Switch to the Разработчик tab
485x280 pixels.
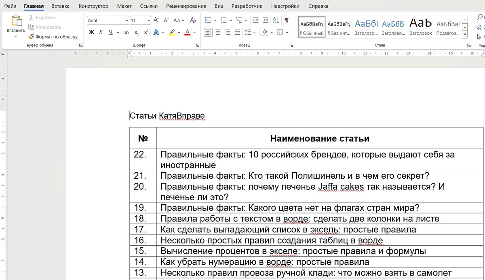pyautogui.click(x=247, y=6)
